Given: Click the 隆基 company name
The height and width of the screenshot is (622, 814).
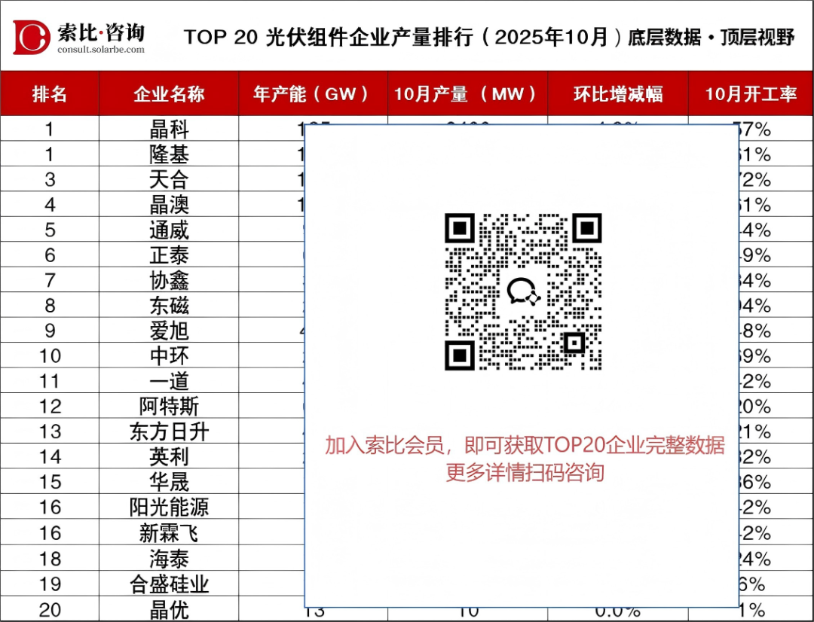Looking at the screenshot, I should pos(169,155).
